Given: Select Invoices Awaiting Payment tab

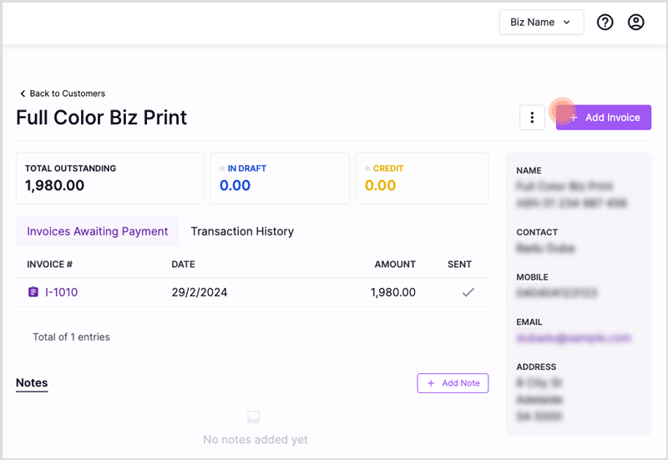Looking at the screenshot, I should click(x=98, y=231).
